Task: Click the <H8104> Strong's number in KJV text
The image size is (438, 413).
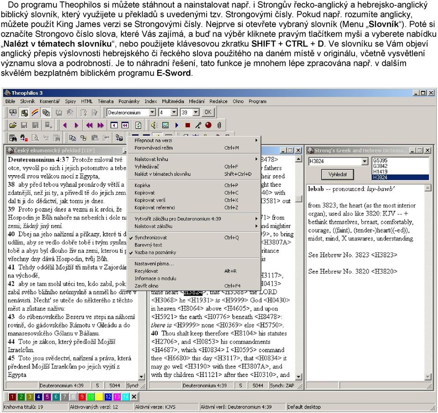Action: [x=244, y=333]
